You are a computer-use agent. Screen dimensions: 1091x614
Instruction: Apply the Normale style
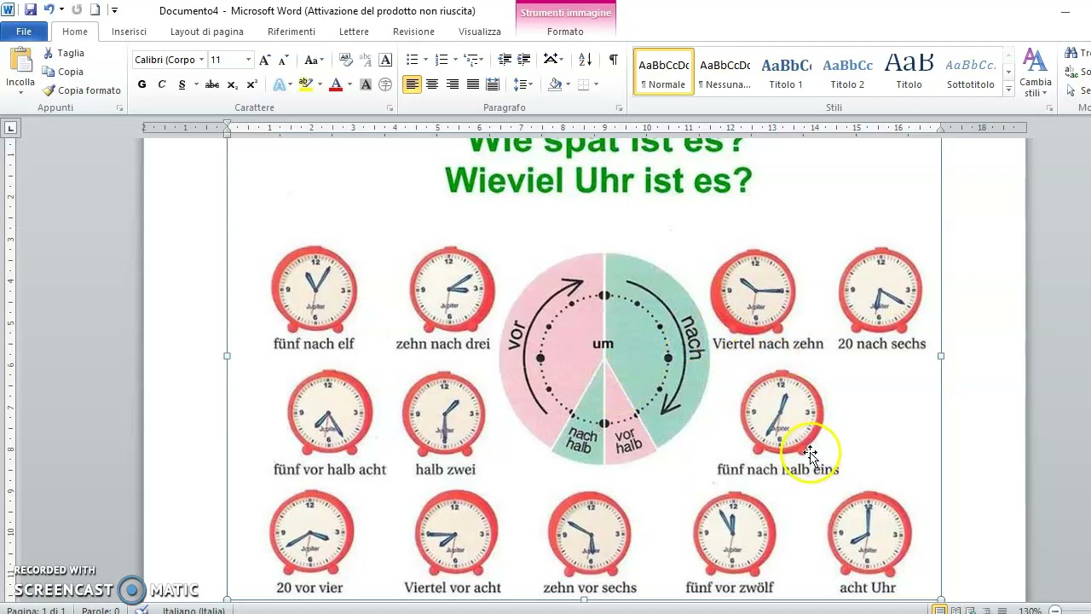point(663,72)
